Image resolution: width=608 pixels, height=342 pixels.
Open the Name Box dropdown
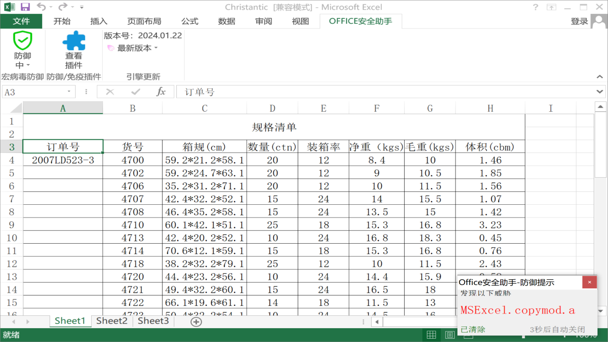(x=68, y=92)
